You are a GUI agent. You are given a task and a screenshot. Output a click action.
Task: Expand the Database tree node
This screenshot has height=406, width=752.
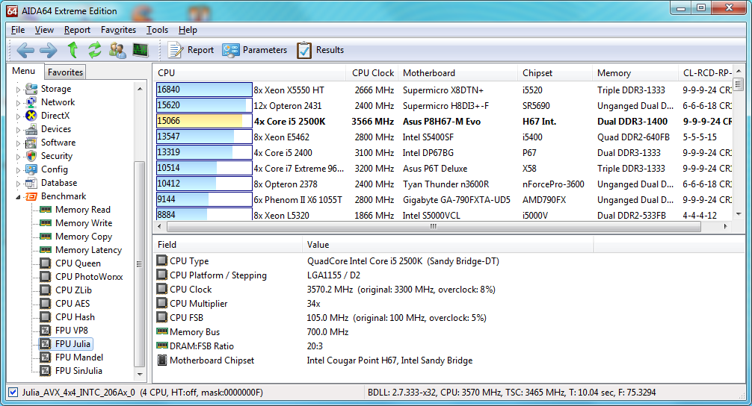click(x=18, y=183)
